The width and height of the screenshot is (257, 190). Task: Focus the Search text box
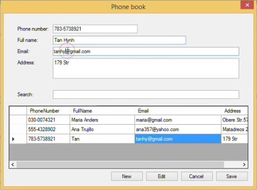pyautogui.click(x=146, y=94)
